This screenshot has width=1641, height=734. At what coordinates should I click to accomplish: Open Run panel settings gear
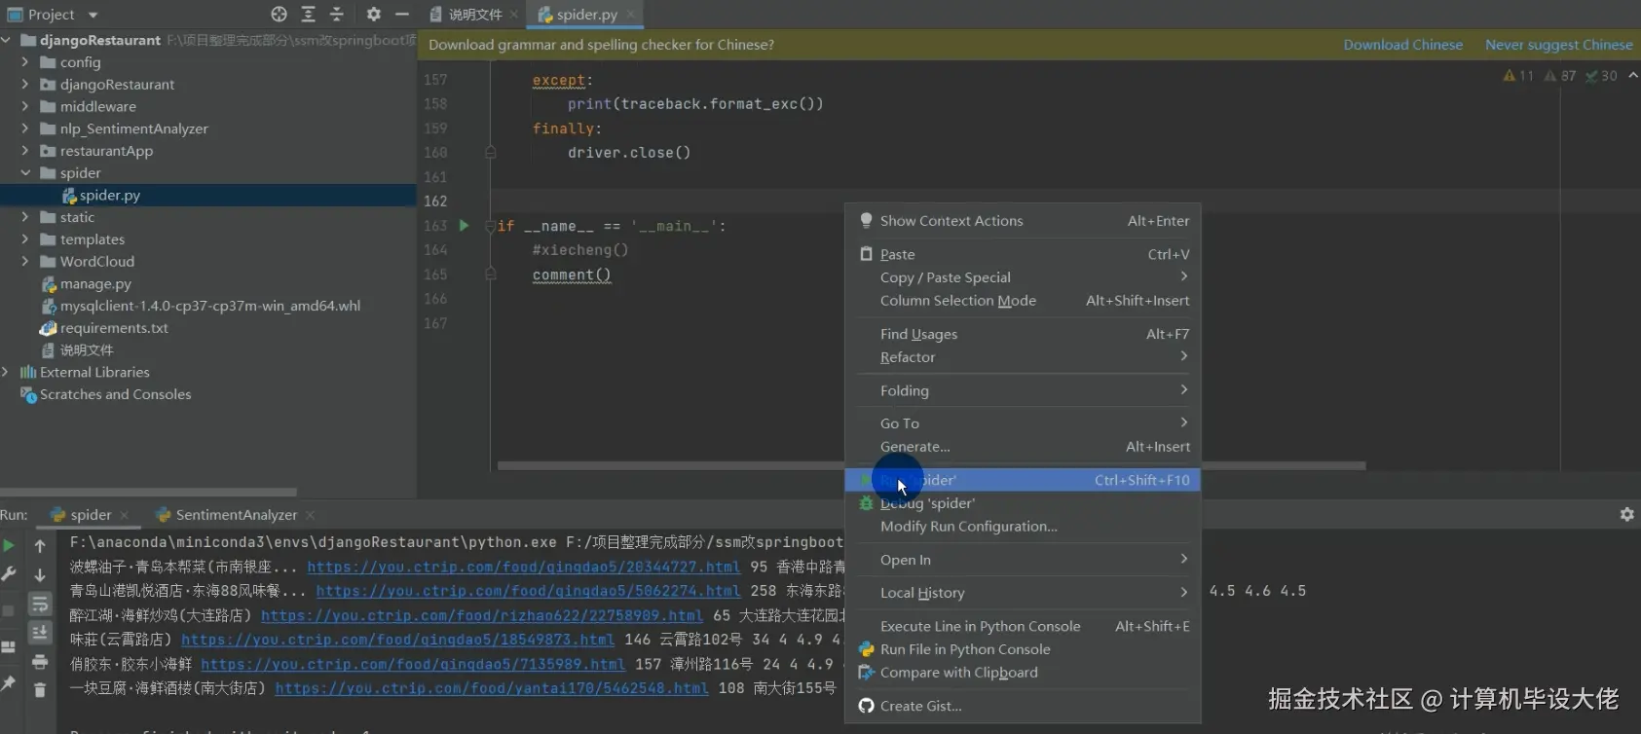pyautogui.click(x=1626, y=514)
